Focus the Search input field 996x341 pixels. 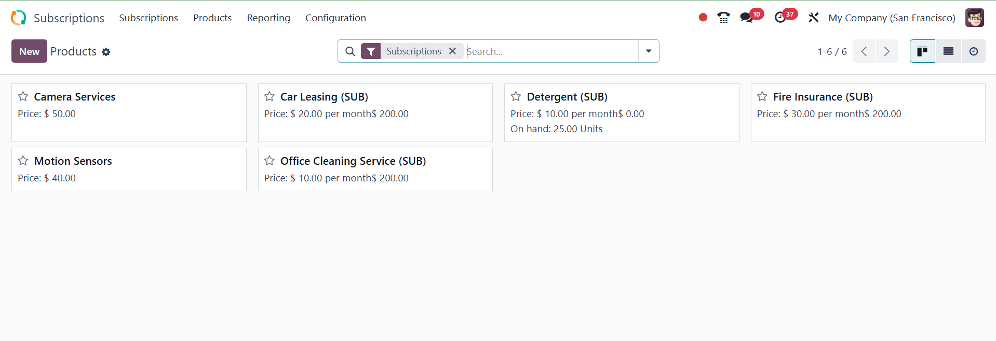550,51
